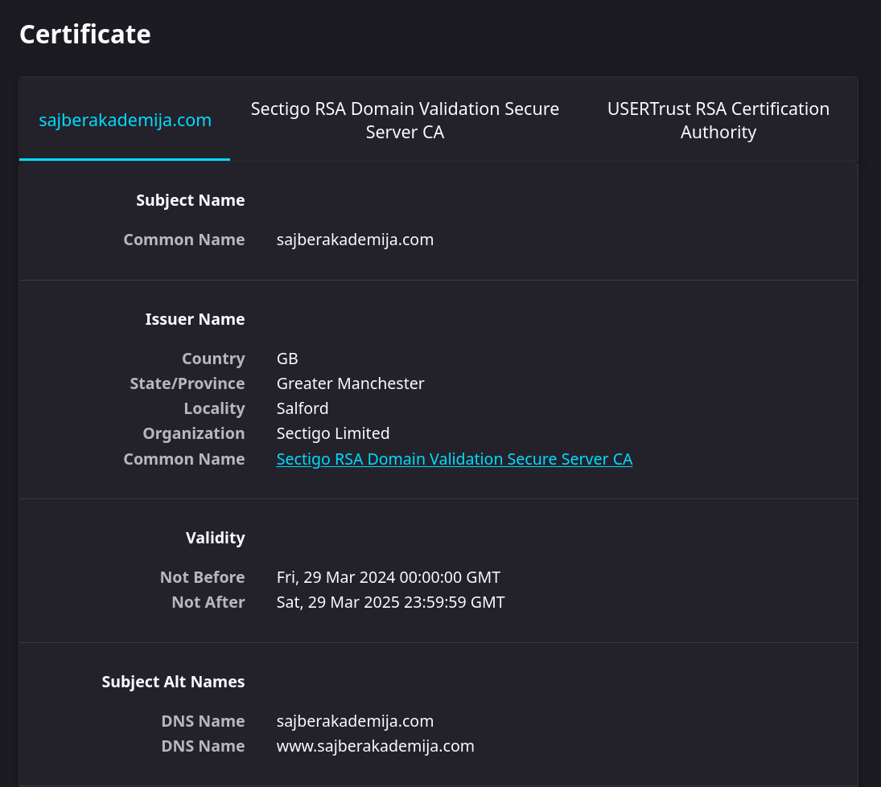This screenshot has height=787, width=881.
Task: Select the www.sajberakademija.com DNS name value
Action: pyautogui.click(x=375, y=746)
